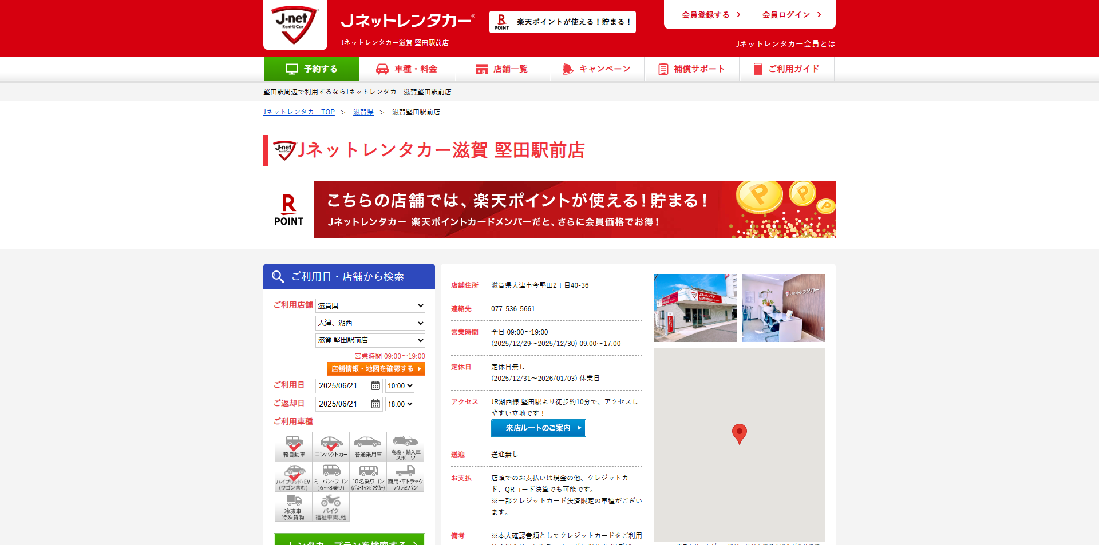Toggle 10名乗ワゴン vehicle type
This screenshot has height=545, width=1099.
tap(368, 477)
